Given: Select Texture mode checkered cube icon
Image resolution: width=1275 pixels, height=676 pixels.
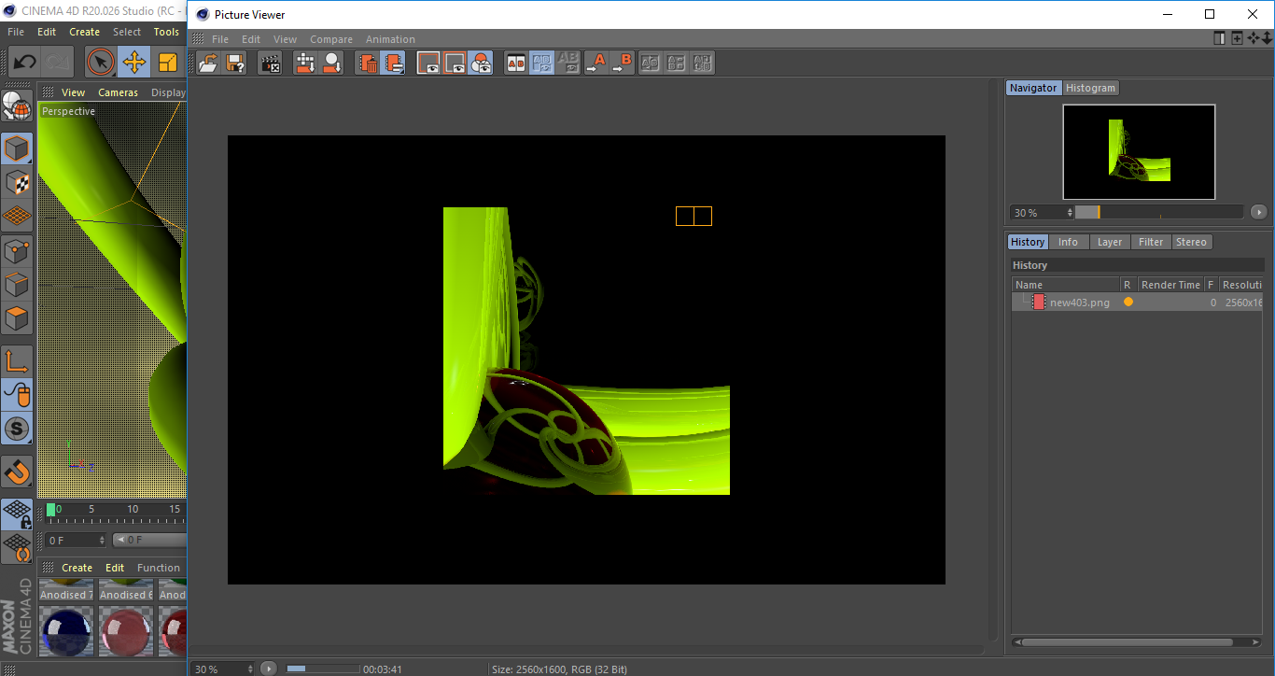Looking at the screenshot, I should point(17,182).
